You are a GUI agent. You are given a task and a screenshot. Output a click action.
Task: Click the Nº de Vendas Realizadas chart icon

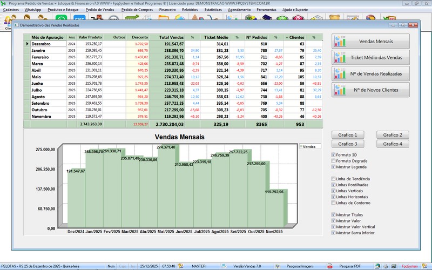pyautogui.click(x=340, y=73)
